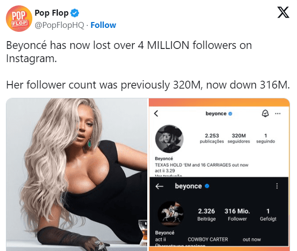Open the X logo link

pos(283,12)
